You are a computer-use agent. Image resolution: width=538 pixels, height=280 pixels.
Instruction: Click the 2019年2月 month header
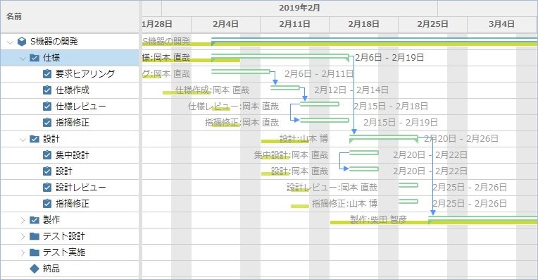pos(299,8)
